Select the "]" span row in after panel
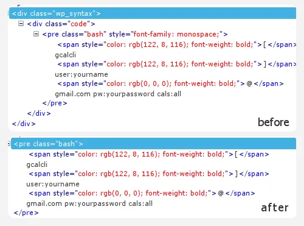304x226 pixels. (149, 174)
